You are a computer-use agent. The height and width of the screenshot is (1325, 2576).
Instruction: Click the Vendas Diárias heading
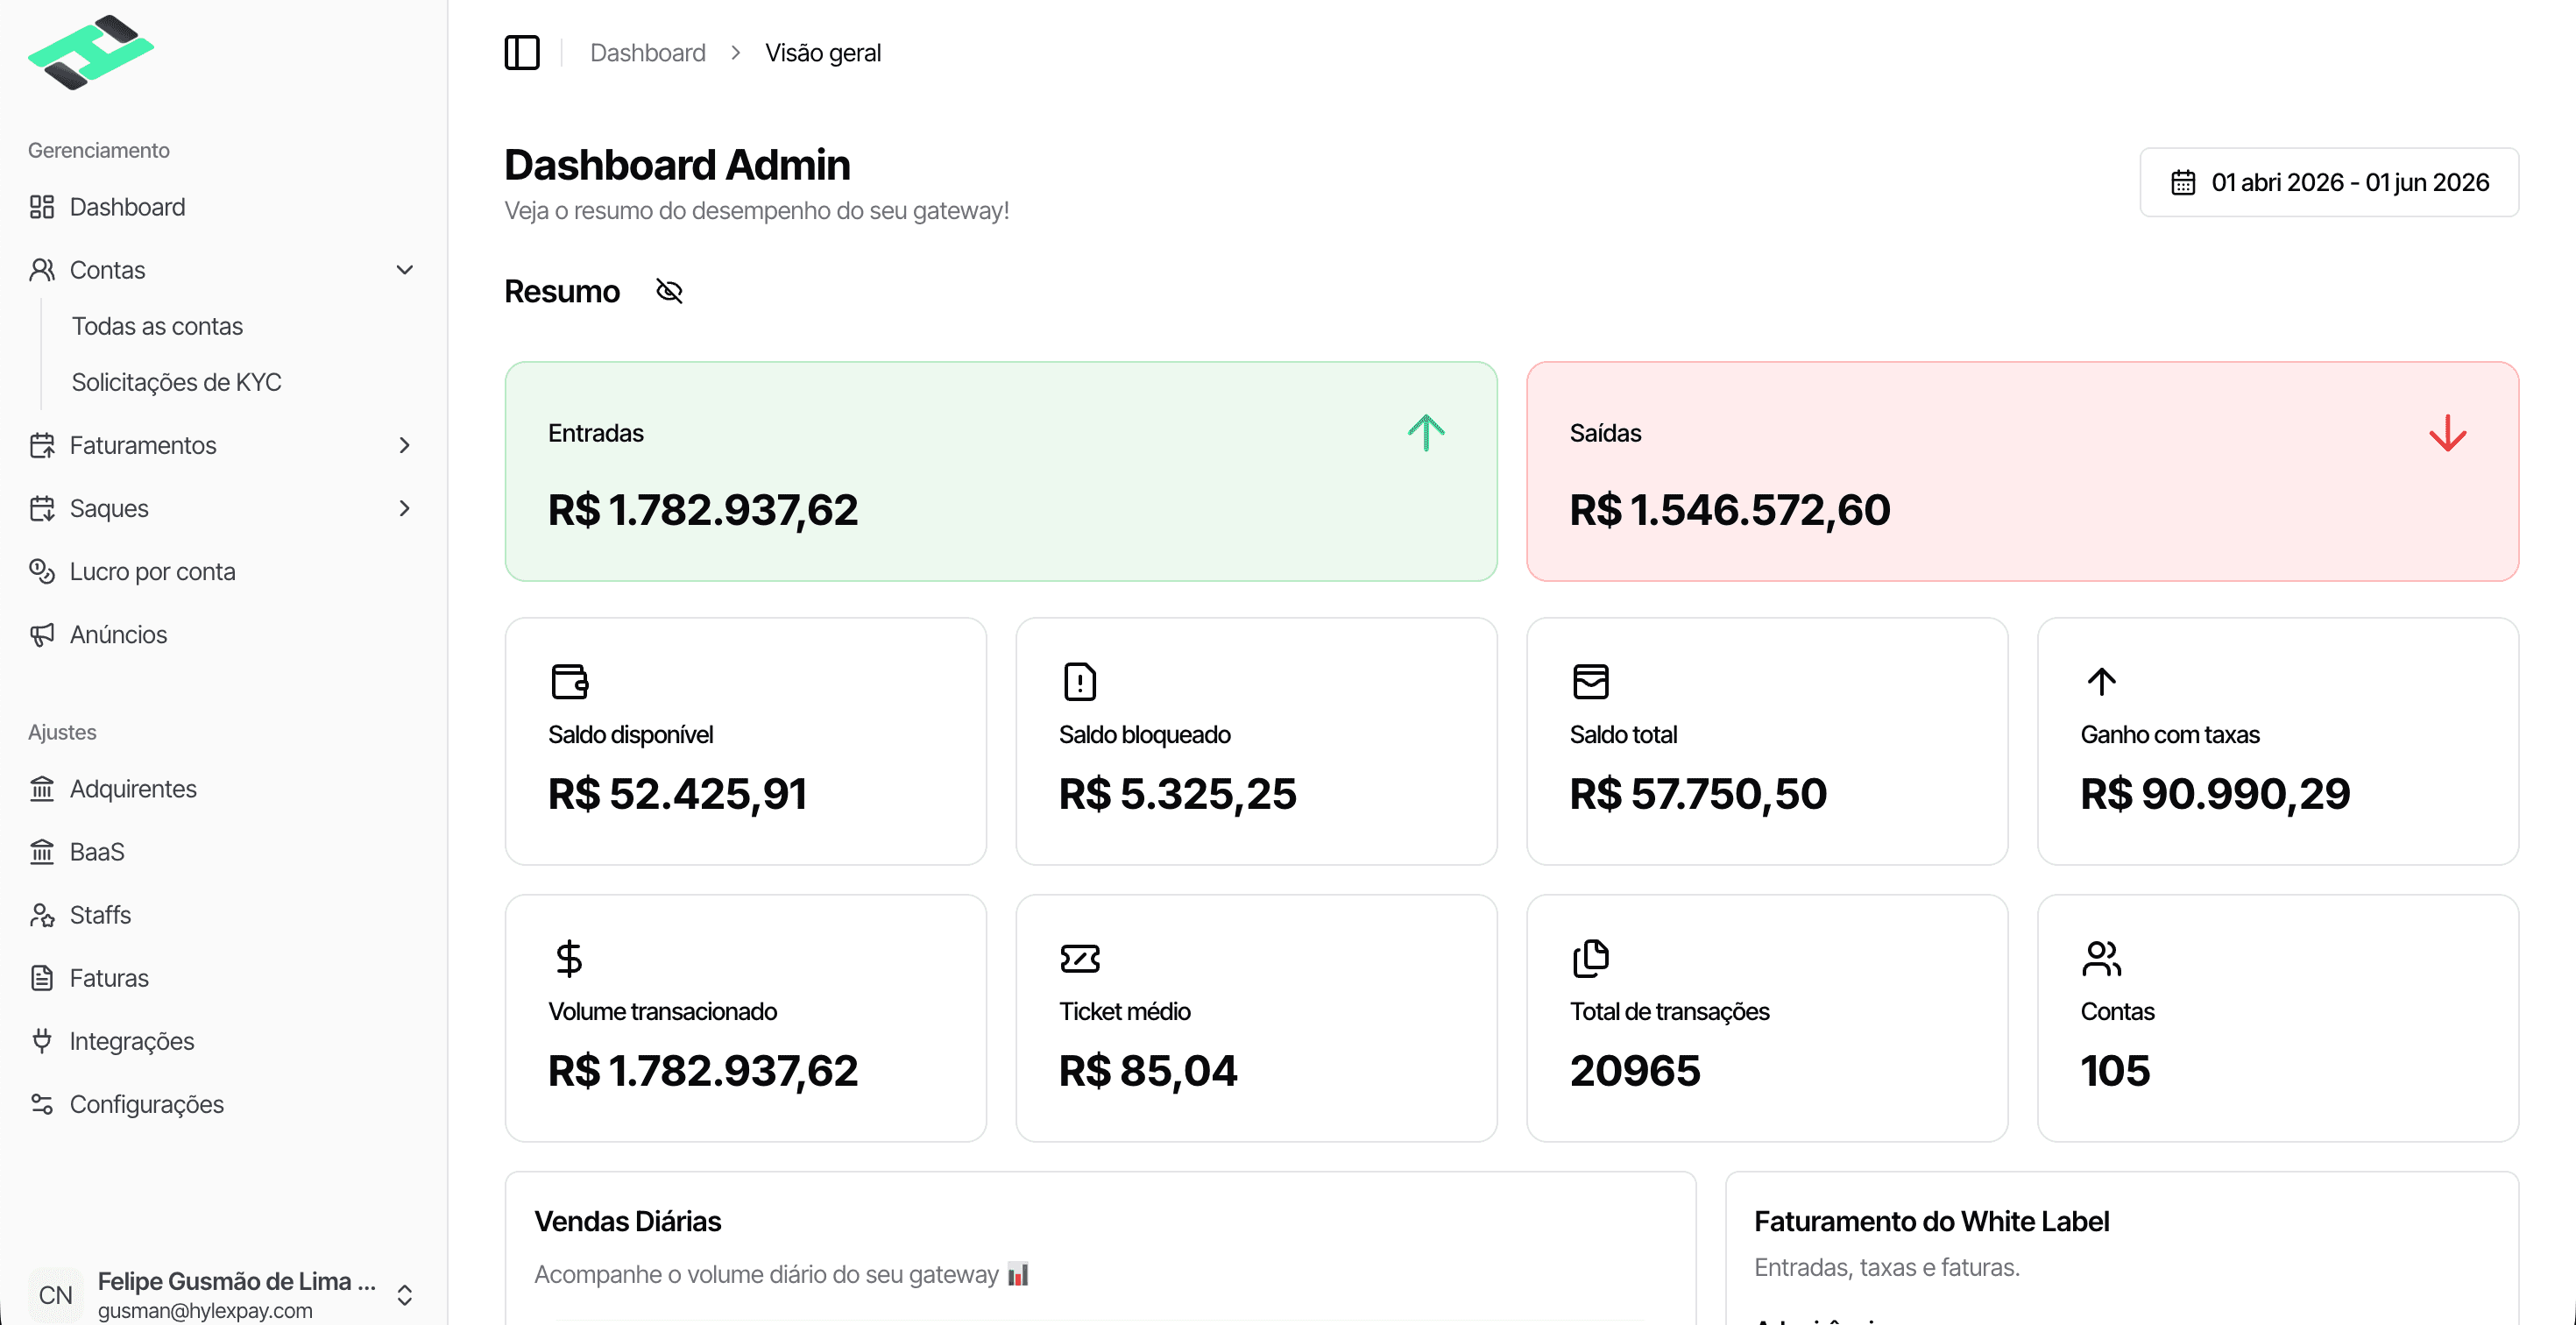click(627, 1221)
